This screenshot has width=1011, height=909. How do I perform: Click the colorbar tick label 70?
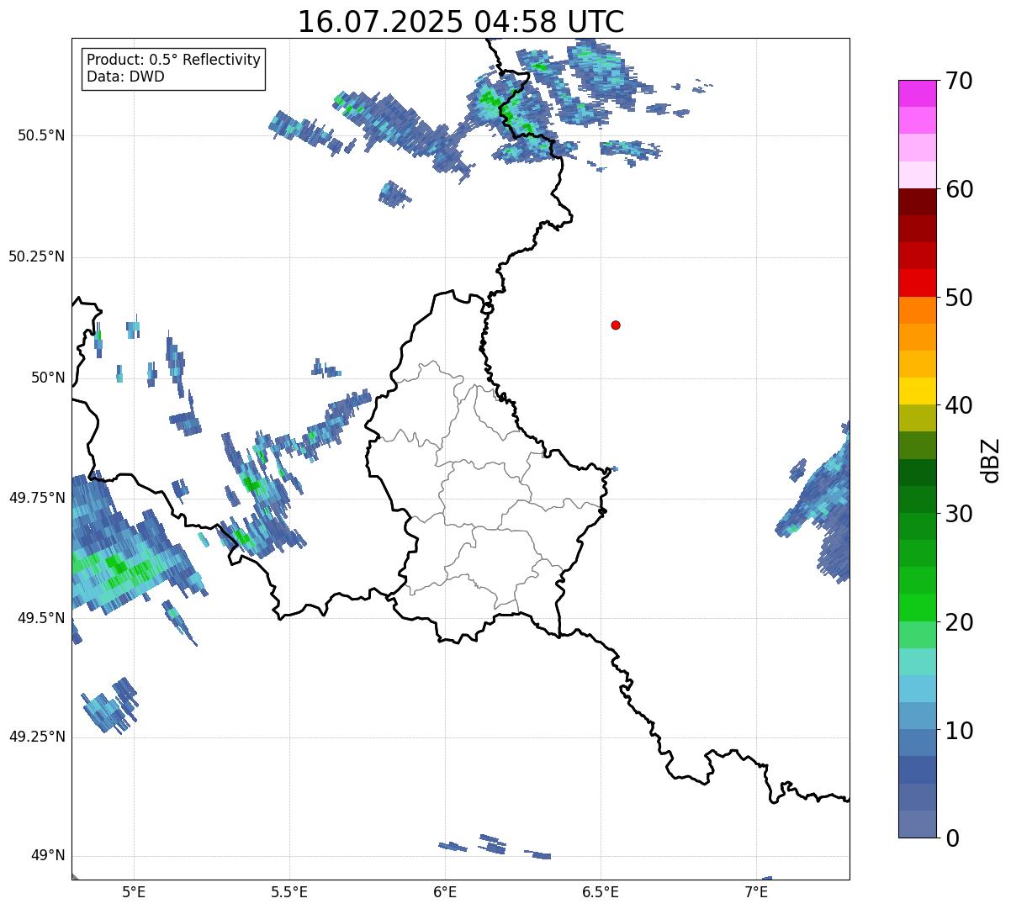[959, 81]
